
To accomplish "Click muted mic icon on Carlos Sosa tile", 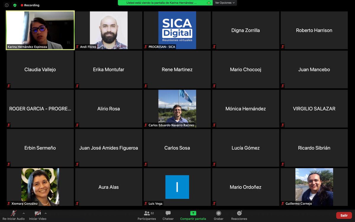I will point(146,164).
